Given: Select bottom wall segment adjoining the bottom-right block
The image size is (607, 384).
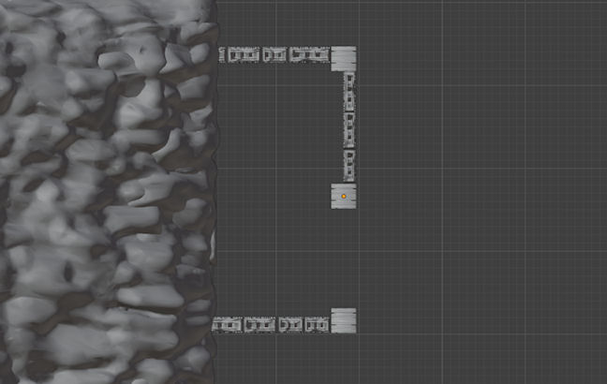Looking at the screenshot, I should click(317, 324).
